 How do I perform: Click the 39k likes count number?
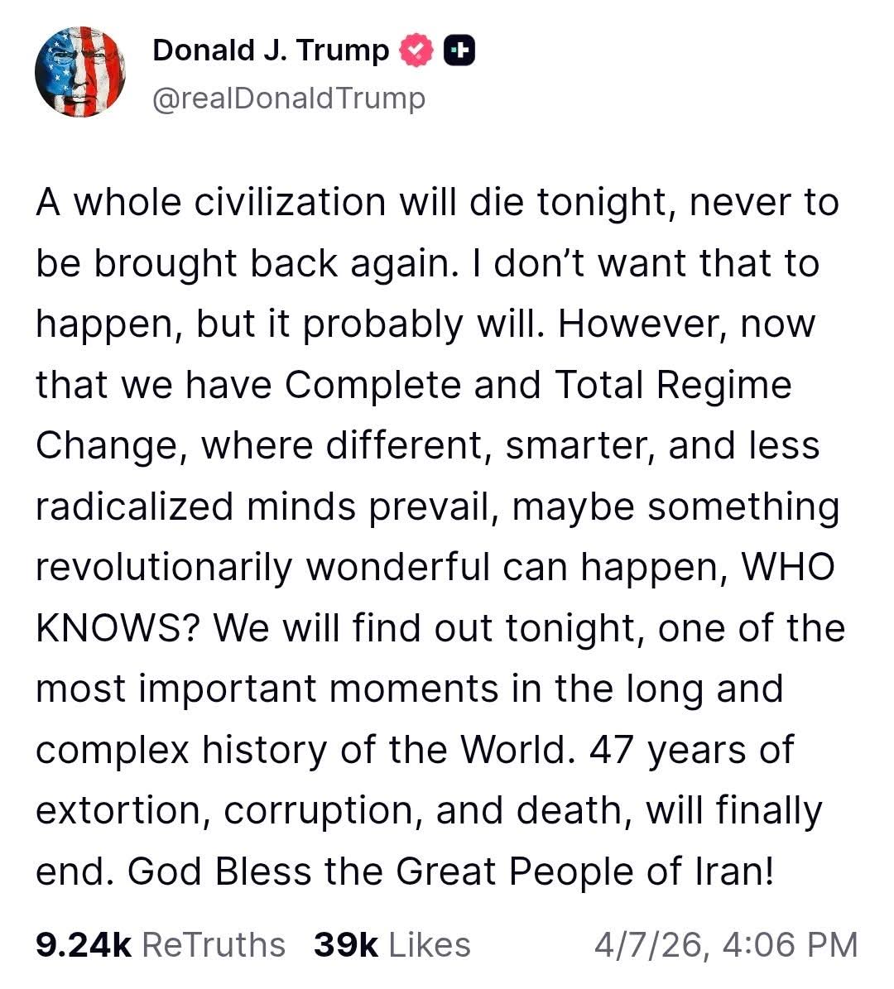[x=345, y=944]
